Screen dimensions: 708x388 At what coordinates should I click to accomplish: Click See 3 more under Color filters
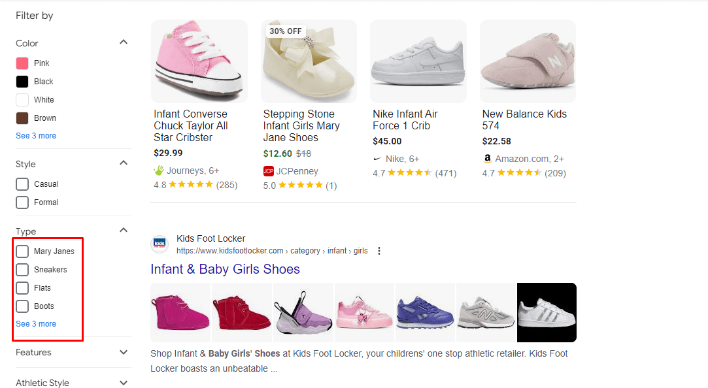pos(36,135)
